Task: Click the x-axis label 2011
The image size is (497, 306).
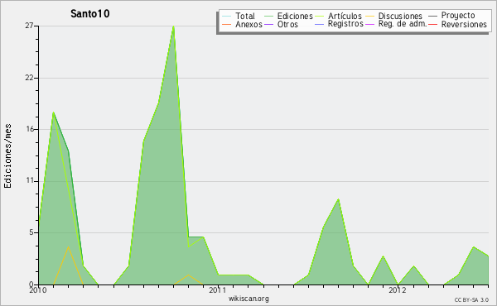Action: [218, 290]
